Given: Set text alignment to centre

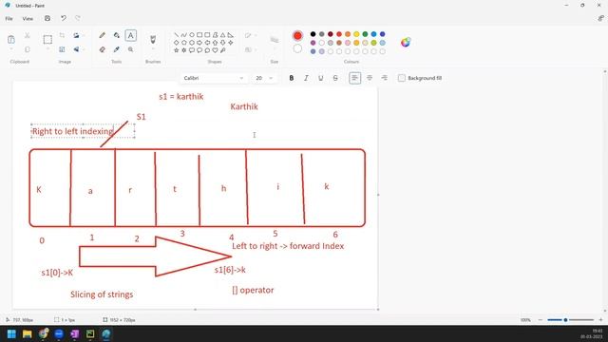Looking at the screenshot, I should [x=370, y=78].
